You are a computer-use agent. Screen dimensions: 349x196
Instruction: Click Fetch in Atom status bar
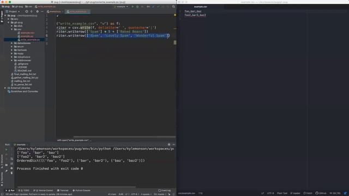(x=308, y=193)
